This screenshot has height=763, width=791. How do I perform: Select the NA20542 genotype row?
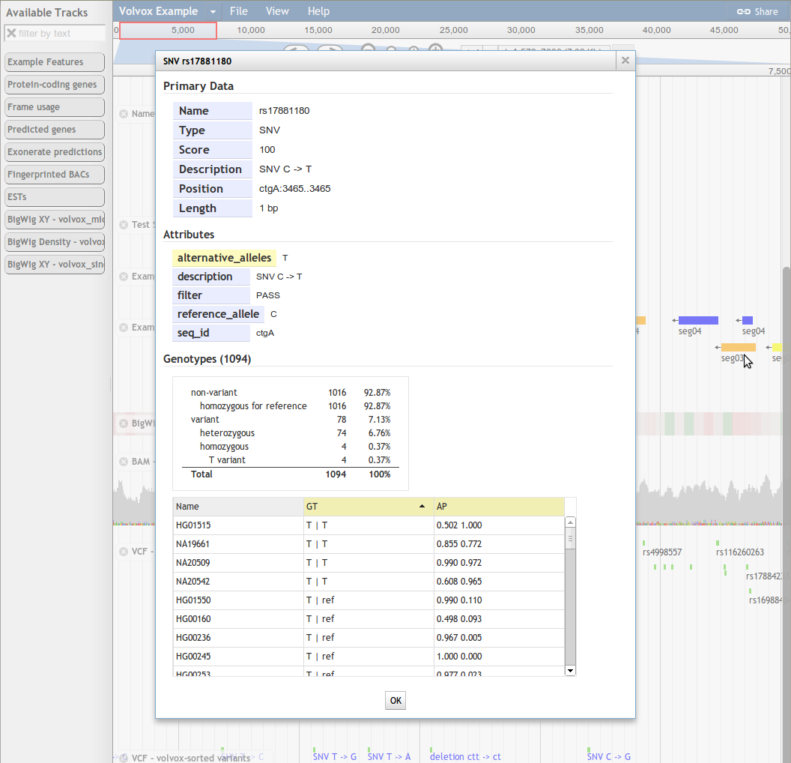pyautogui.click(x=369, y=582)
